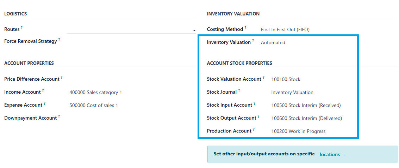Select Expense Account 500000 Cost of sales 1

(94, 106)
